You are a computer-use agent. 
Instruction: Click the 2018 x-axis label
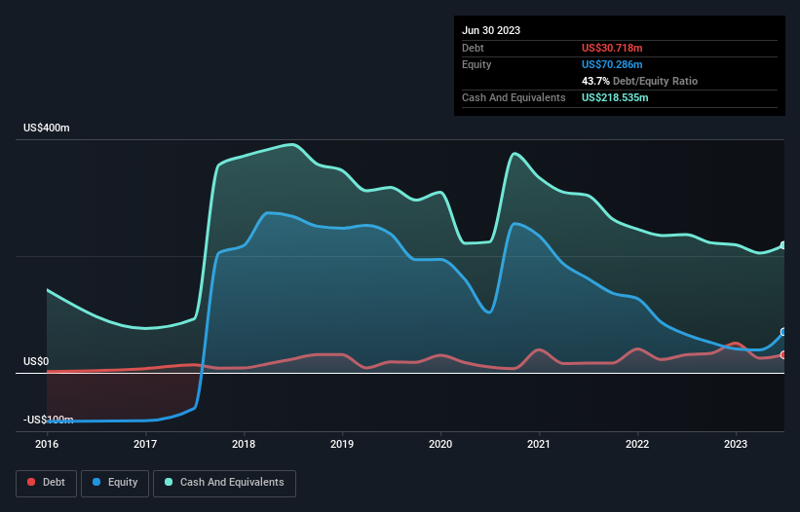244,444
